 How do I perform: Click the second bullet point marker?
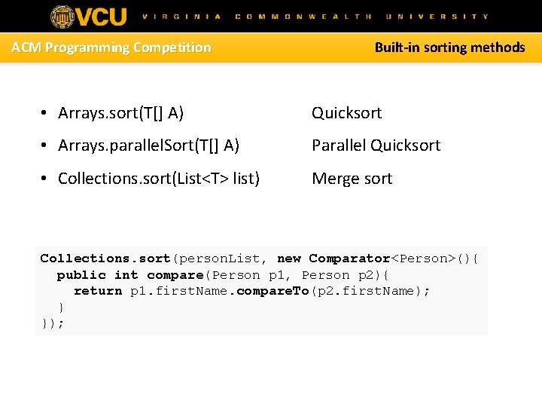click(x=44, y=145)
